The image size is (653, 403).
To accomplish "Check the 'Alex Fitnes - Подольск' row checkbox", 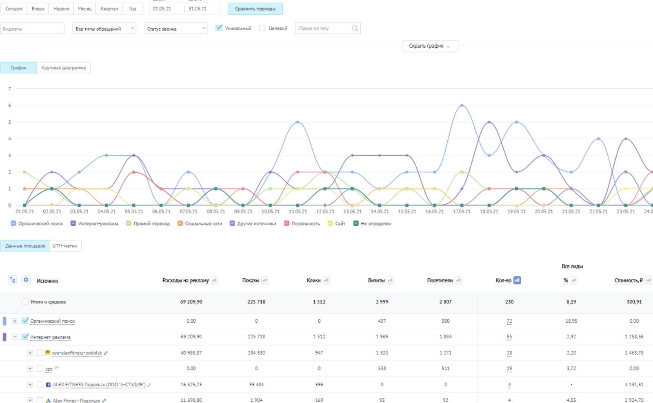I will pyautogui.click(x=40, y=401).
